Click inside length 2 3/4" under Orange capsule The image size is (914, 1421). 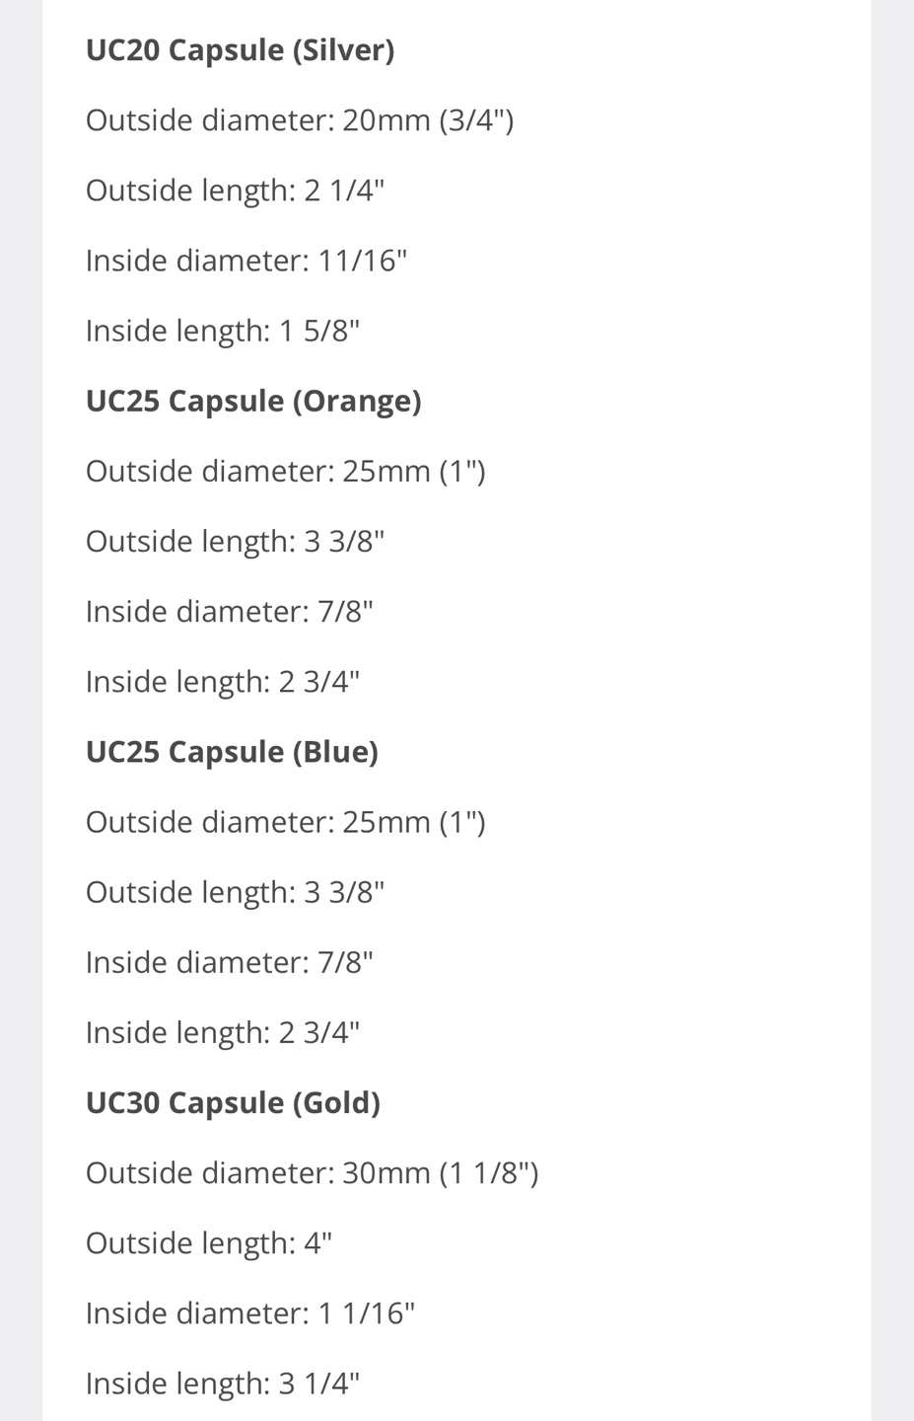pos(223,682)
